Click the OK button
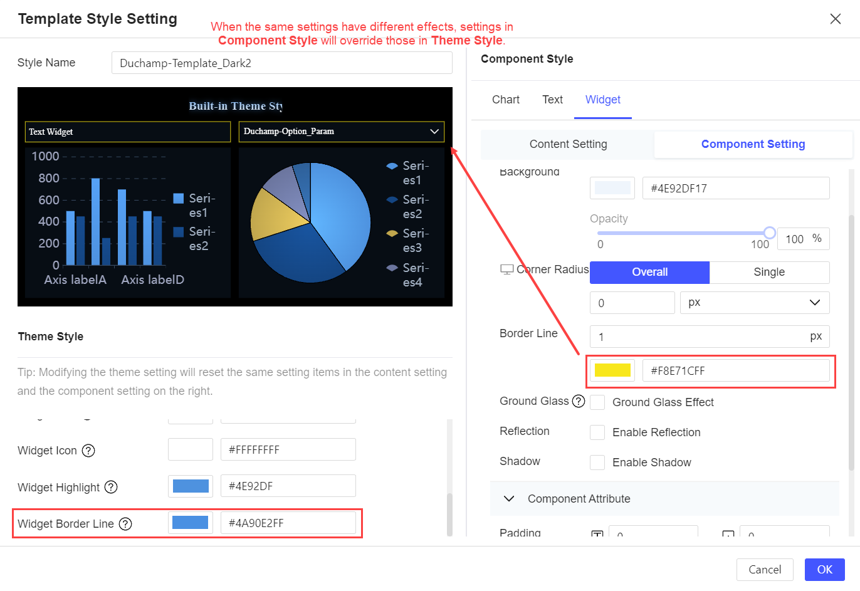860x591 pixels. pos(824,570)
